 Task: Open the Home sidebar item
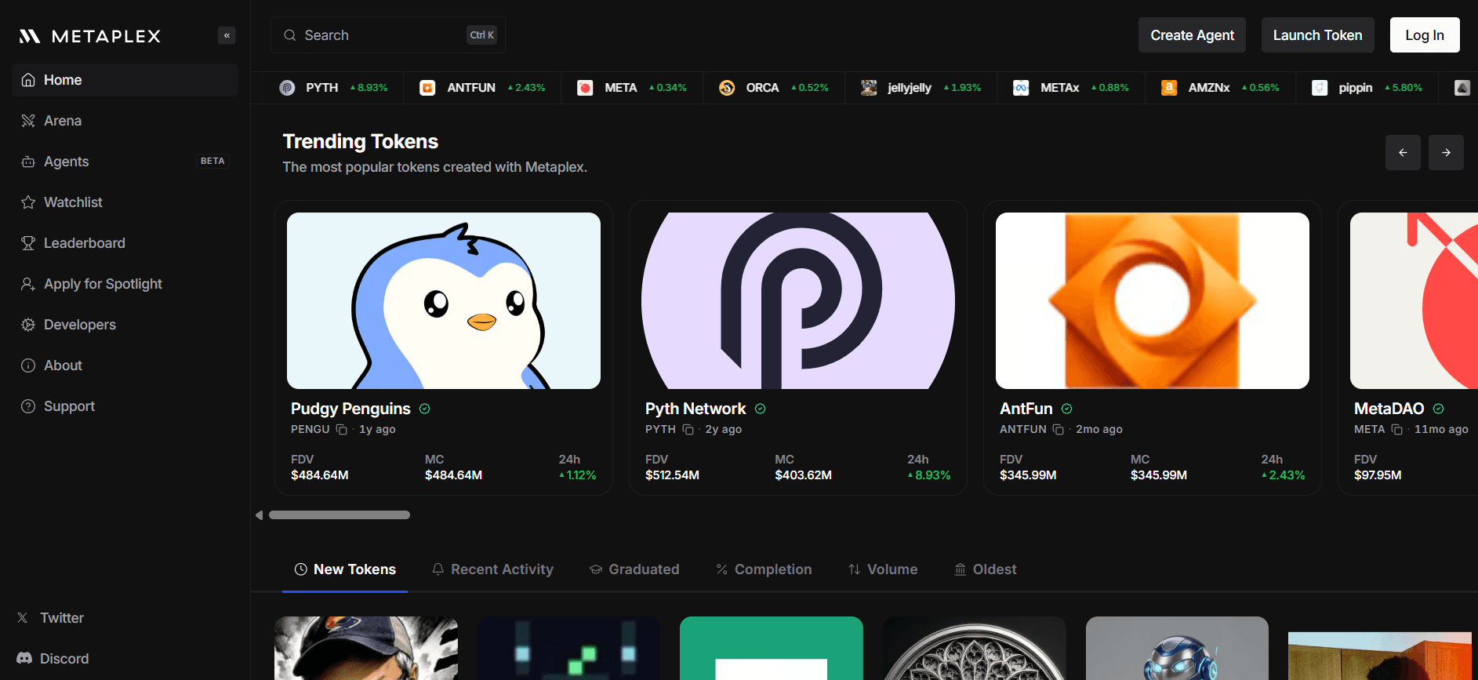coord(125,80)
